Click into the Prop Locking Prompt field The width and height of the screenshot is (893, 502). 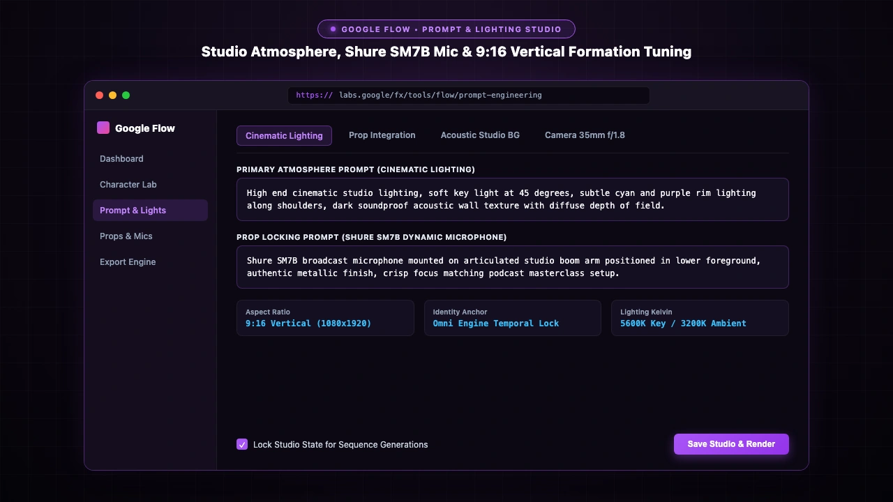[x=513, y=267]
